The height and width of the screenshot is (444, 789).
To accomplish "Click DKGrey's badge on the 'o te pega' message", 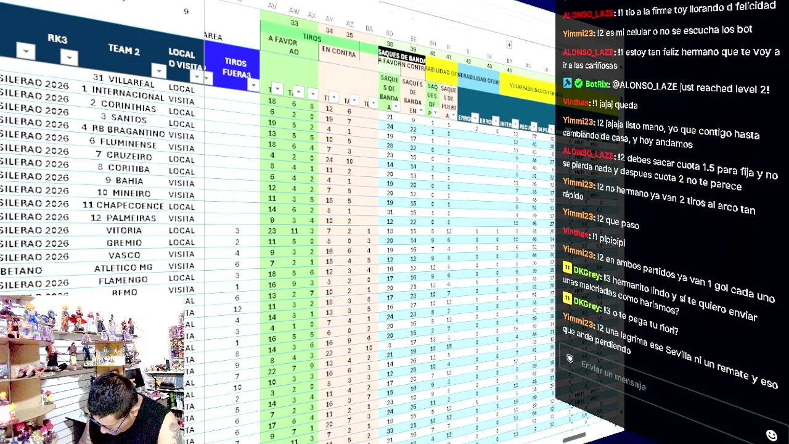I will pyautogui.click(x=567, y=298).
